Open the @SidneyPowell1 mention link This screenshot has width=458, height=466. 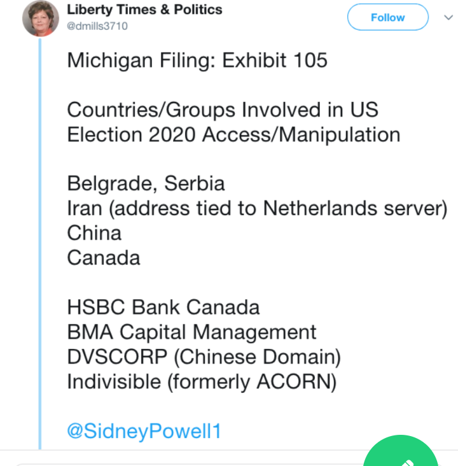pyautogui.click(x=144, y=431)
